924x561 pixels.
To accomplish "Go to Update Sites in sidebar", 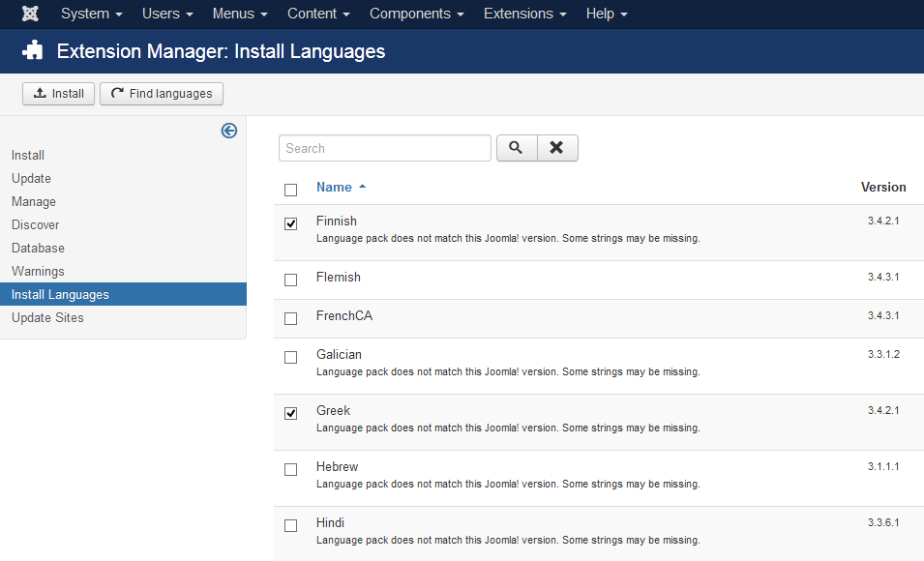I will coord(47,317).
